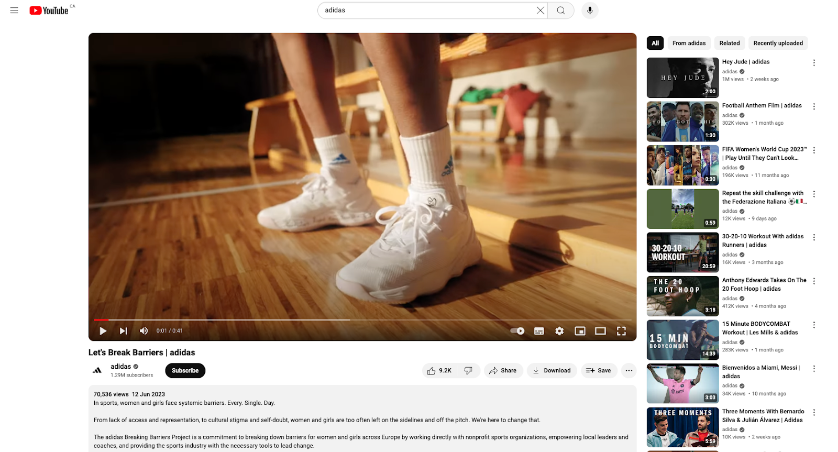Open Anthony Edwards 20 Foot Hoop title
The width and height of the screenshot is (838, 452).
[764, 284]
